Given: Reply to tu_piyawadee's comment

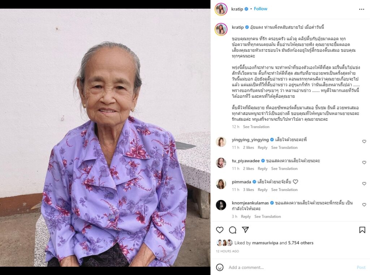Looking at the screenshot, I should [x=263, y=169].
